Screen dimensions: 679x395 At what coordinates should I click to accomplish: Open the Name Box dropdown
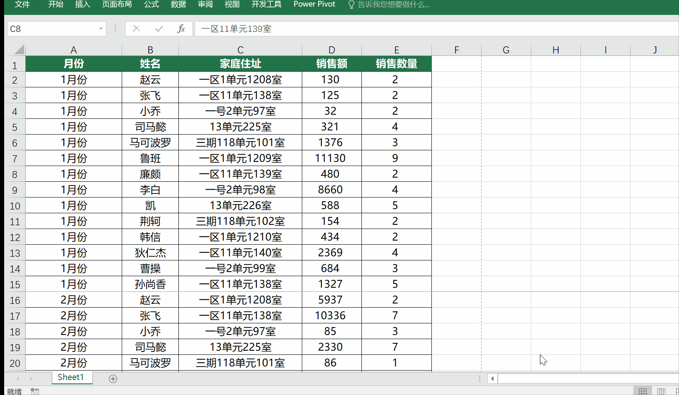pos(100,29)
